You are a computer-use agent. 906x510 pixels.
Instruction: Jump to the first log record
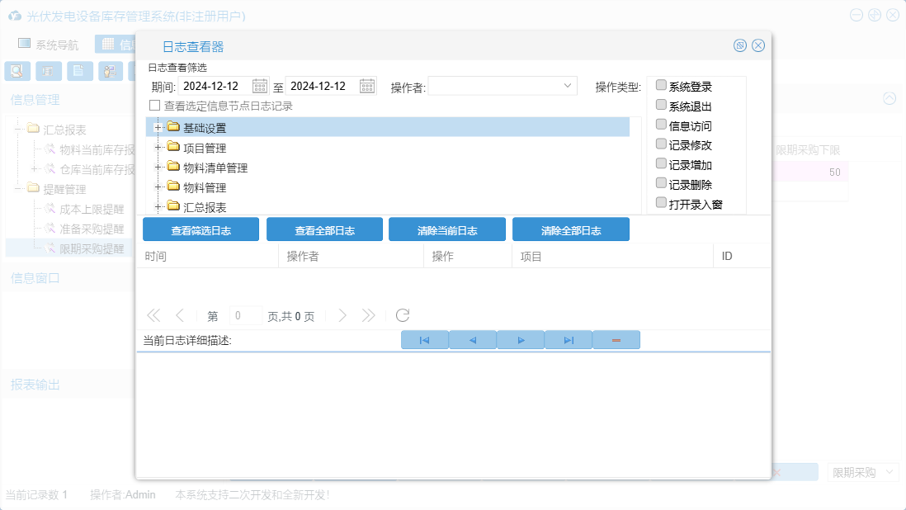[424, 340]
